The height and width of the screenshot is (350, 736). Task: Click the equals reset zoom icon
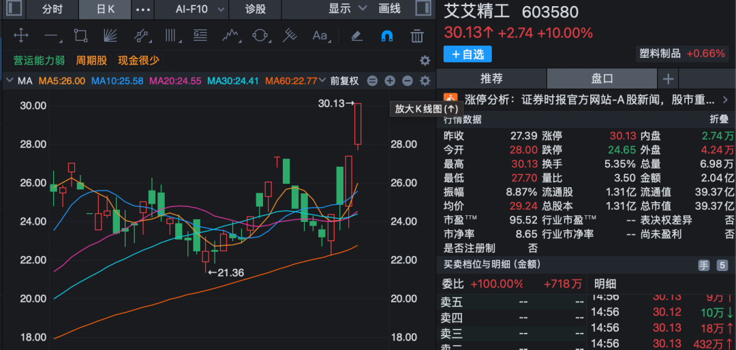click(x=372, y=81)
